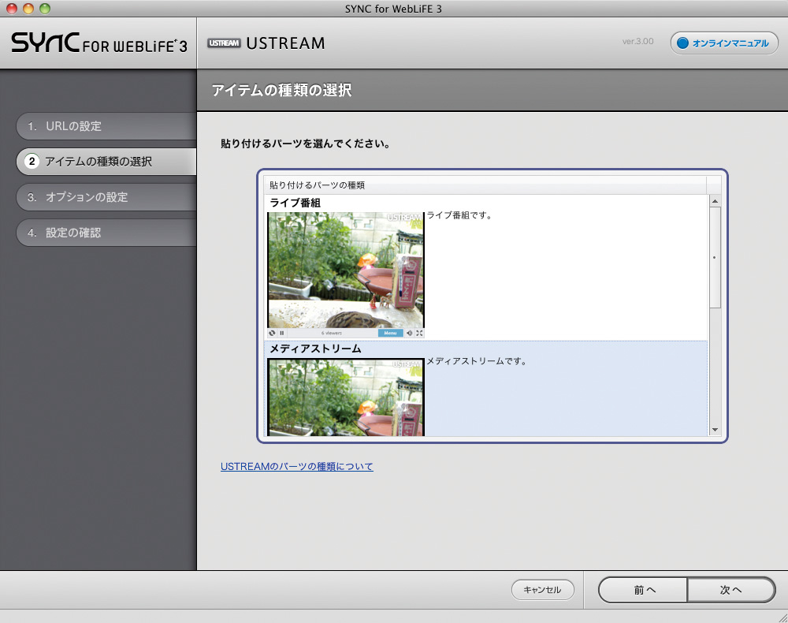The width and height of the screenshot is (788, 623).
Task: Click the instruction 貼り付けるパーツを選んでください。
Action: (x=306, y=144)
